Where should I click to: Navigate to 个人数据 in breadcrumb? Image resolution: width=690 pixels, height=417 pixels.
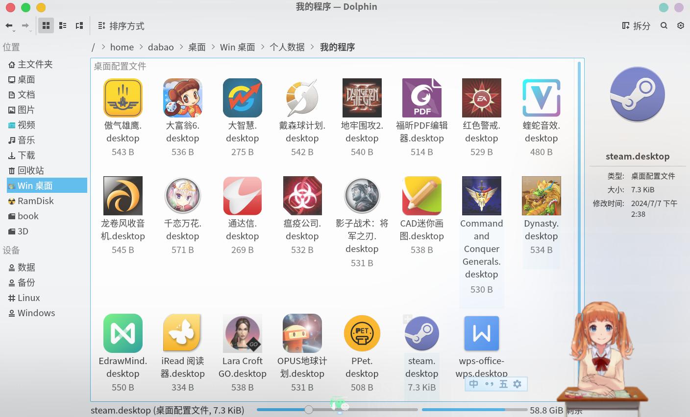click(x=287, y=47)
